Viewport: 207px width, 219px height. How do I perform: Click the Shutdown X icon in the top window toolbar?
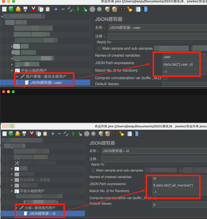point(99,9)
